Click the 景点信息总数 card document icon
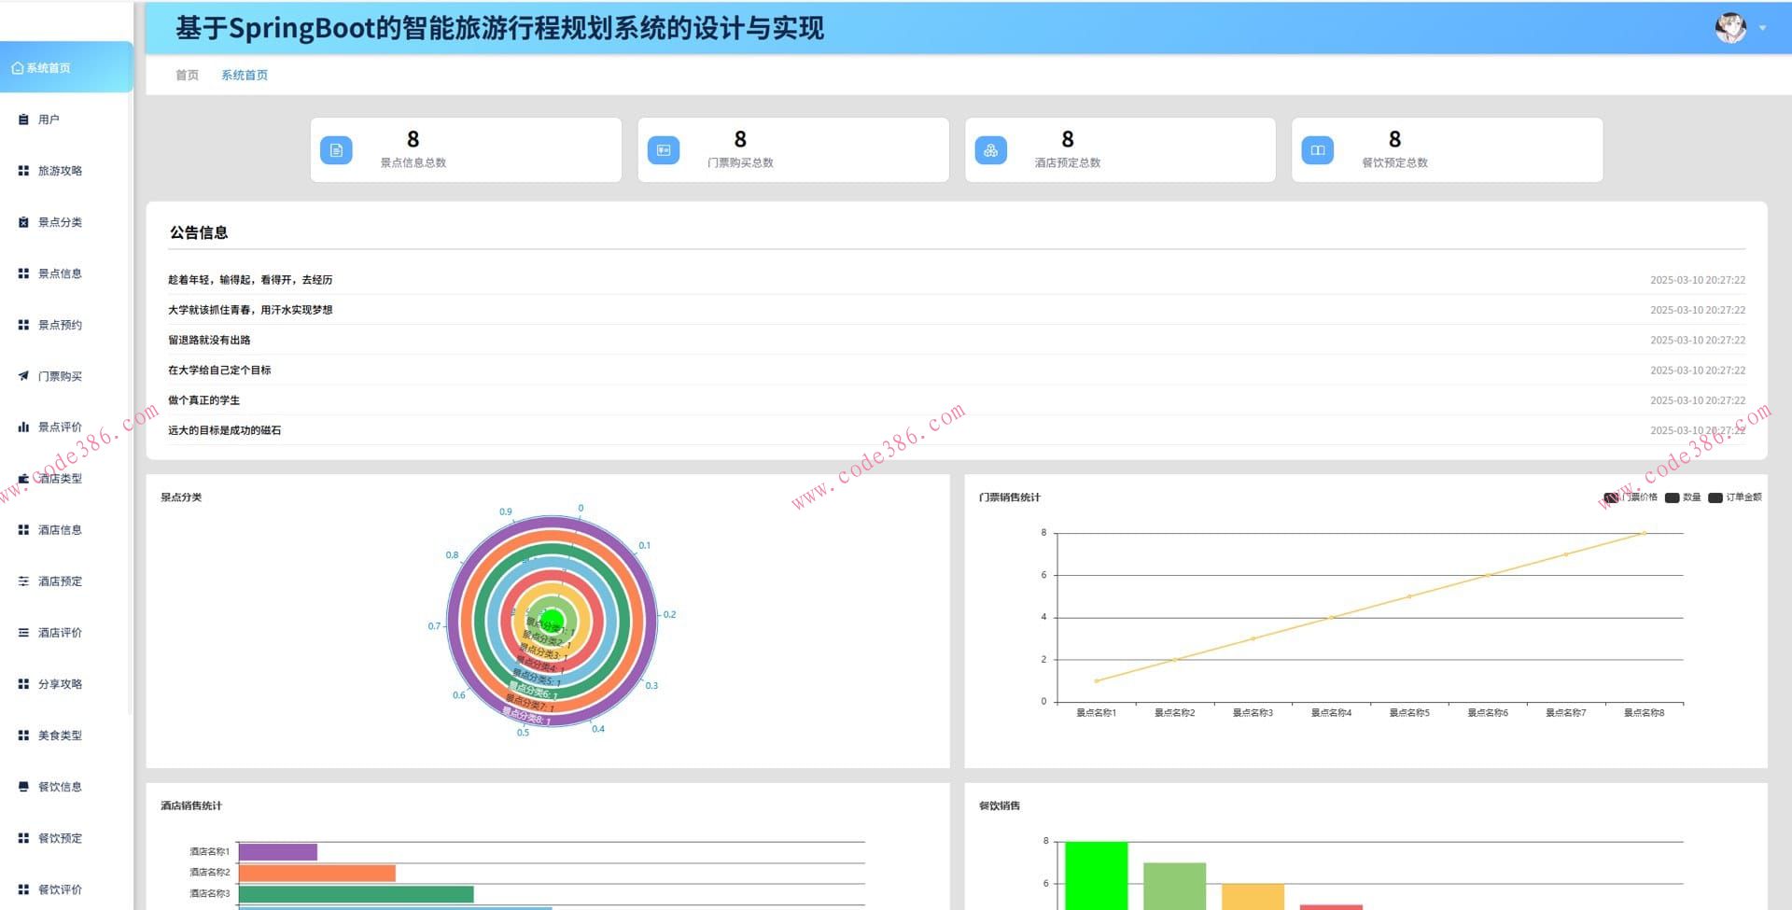This screenshot has width=1792, height=910. pyautogui.click(x=336, y=150)
